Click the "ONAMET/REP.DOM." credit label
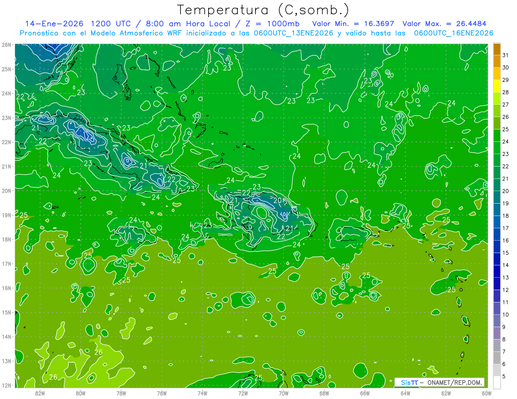 tap(454, 382)
